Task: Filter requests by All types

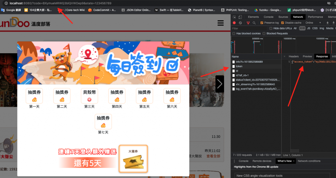Action: (x=295, y=28)
